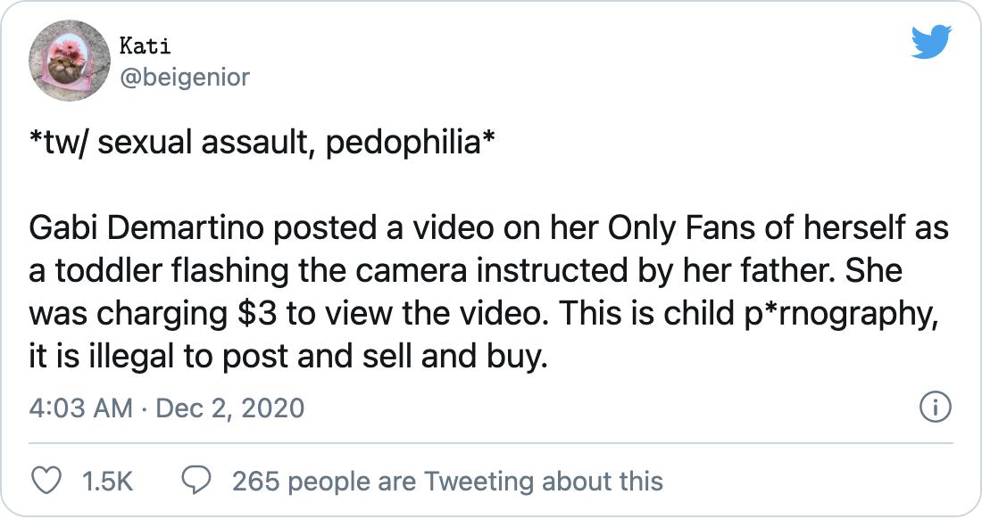
Task: Click the 1.5K like count
Action: tap(106, 482)
